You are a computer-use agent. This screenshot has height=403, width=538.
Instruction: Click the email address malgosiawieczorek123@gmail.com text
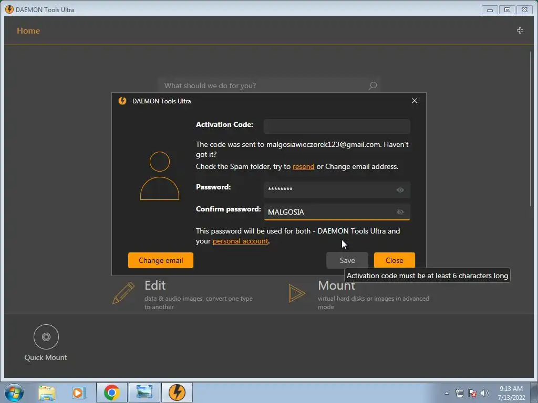tap(324, 145)
